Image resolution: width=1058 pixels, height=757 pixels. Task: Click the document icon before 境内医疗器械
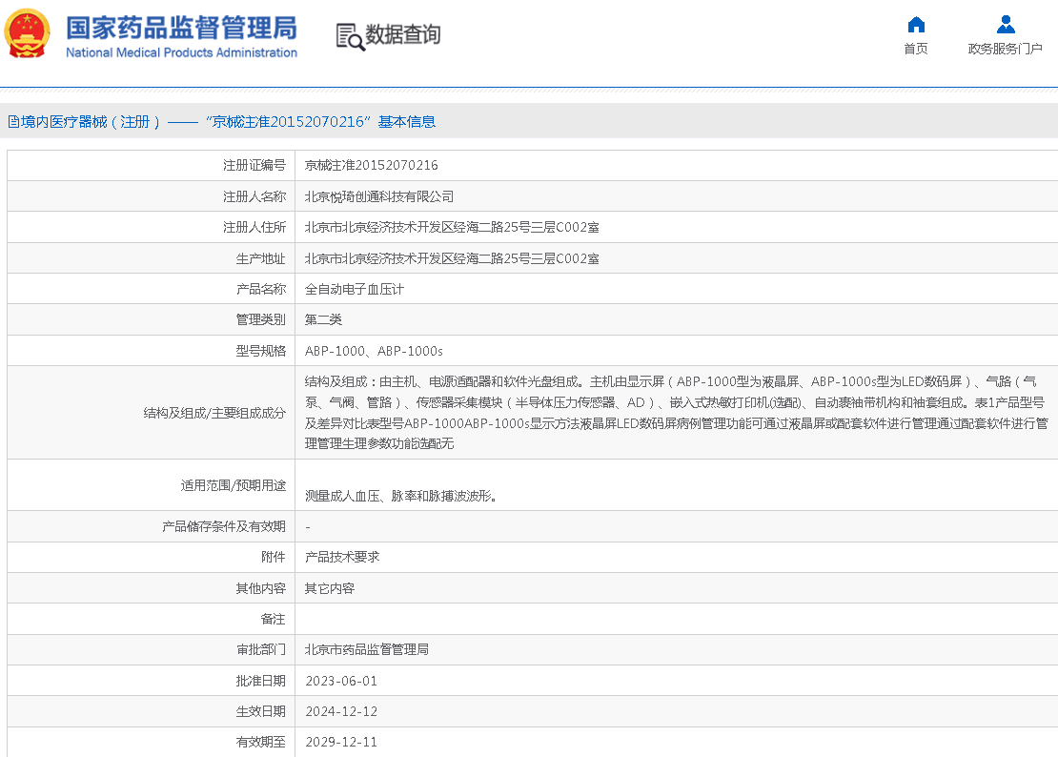point(13,122)
